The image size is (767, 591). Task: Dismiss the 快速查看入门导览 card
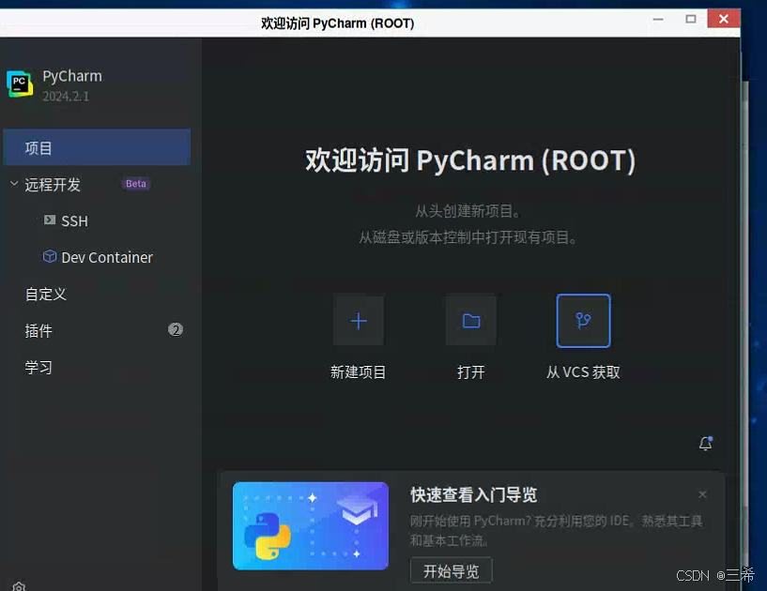[x=701, y=494]
